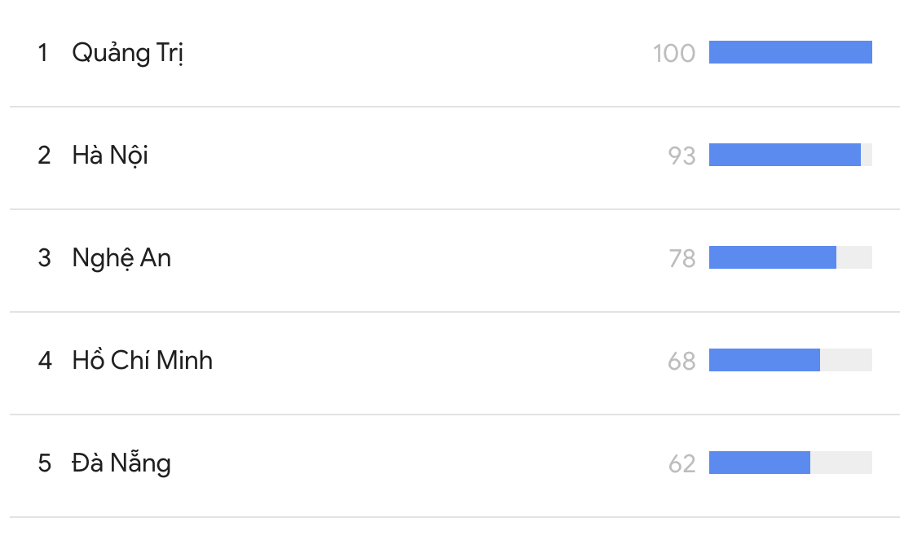Select the Hà Nội region name

coord(110,155)
